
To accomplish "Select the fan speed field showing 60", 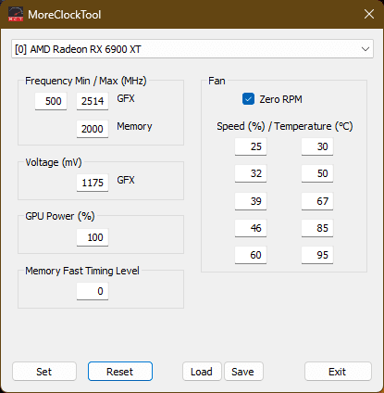I will (251, 255).
